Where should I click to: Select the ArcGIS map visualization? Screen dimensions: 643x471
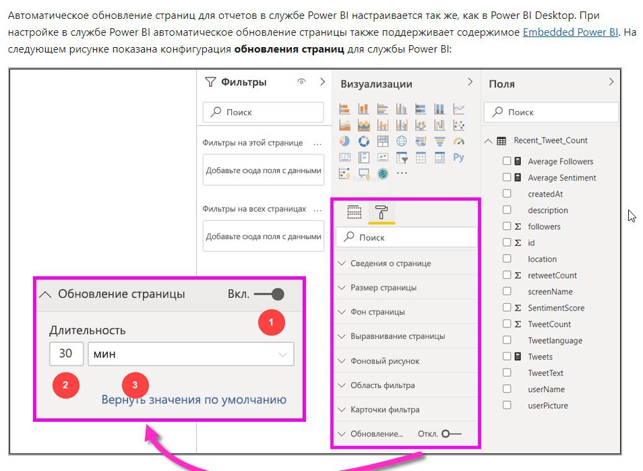pos(383,173)
